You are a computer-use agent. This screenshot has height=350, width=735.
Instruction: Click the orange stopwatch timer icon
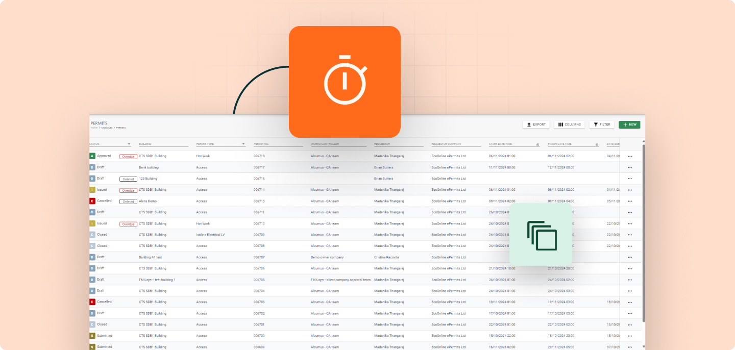pos(345,82)
